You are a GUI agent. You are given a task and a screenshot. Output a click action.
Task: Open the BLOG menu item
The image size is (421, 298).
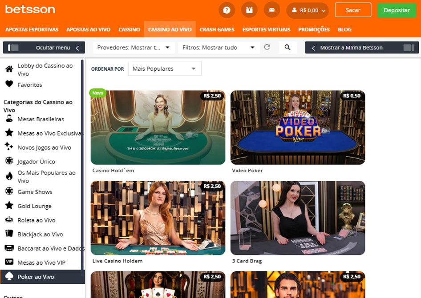point(344,30)
